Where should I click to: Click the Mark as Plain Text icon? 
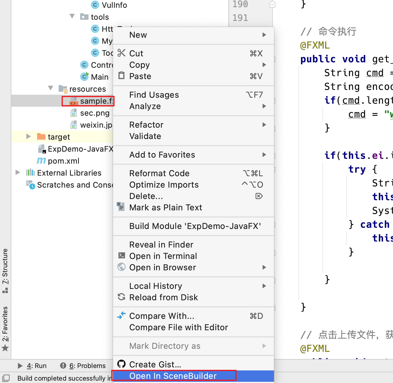(x=121, y=206)
